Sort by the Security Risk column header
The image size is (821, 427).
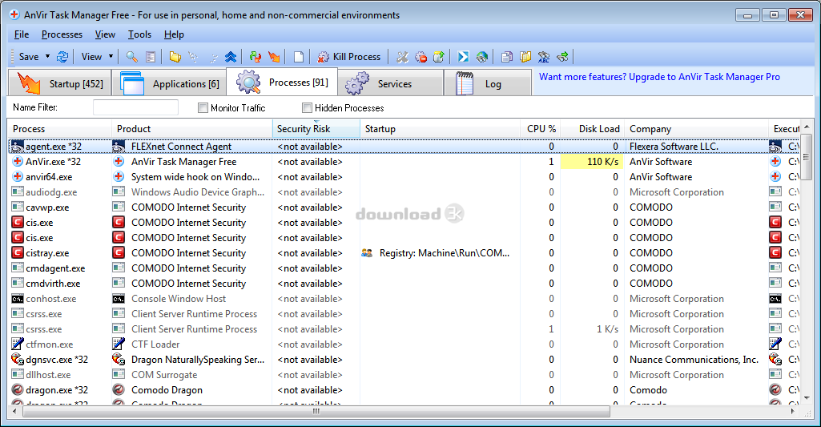click(316, 129)
